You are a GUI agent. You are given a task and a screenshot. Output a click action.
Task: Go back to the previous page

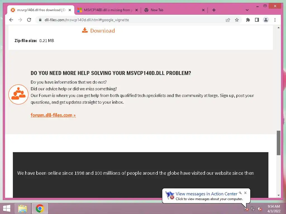coord(11,20)
